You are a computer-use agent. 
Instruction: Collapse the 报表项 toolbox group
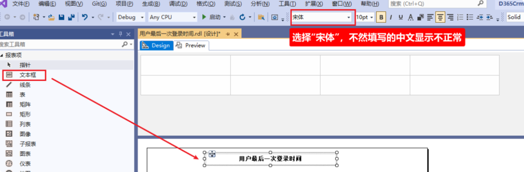(2, 55)
